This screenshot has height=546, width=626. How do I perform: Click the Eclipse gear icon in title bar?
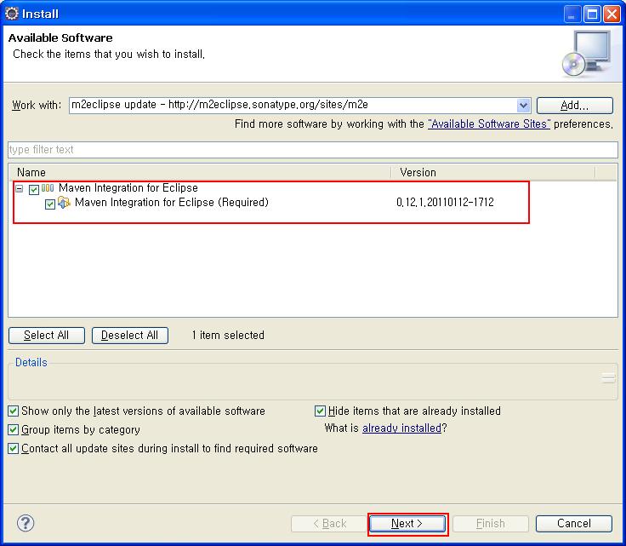coord(12,14)
